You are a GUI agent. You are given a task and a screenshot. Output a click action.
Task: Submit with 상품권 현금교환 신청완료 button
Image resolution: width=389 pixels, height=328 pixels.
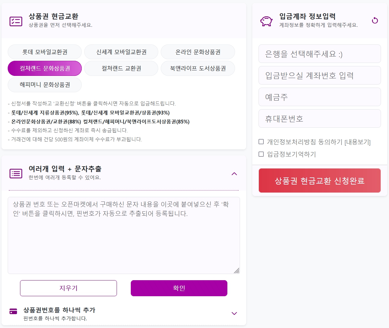pyautogui.click(x=320, y=181)
